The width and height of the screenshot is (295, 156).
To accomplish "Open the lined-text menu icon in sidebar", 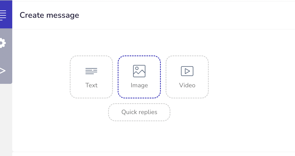I will click(3, 15).
